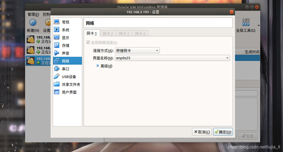283x152 pixels.
Task: Select the 网络 (Network) icon in sidebar
Action: pyautogui.click(x=57, y=61)
